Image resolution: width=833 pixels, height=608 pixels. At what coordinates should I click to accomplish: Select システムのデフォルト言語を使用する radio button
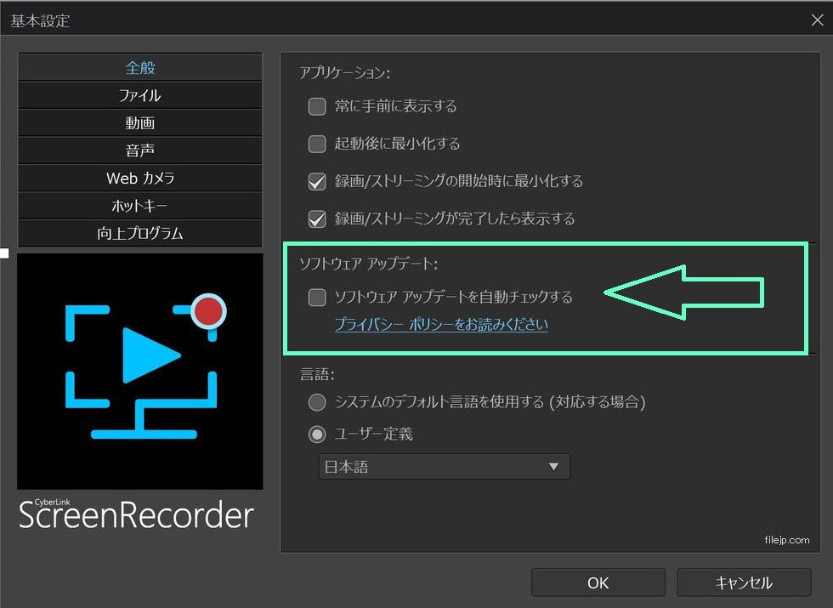click(317, 401)
